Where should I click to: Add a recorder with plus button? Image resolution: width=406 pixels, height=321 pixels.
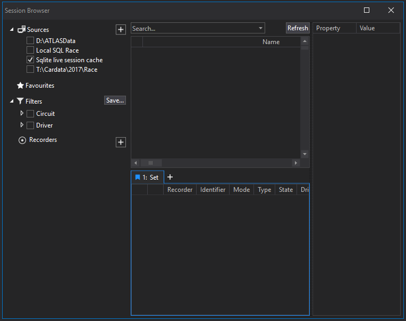(x=121, y=142)
